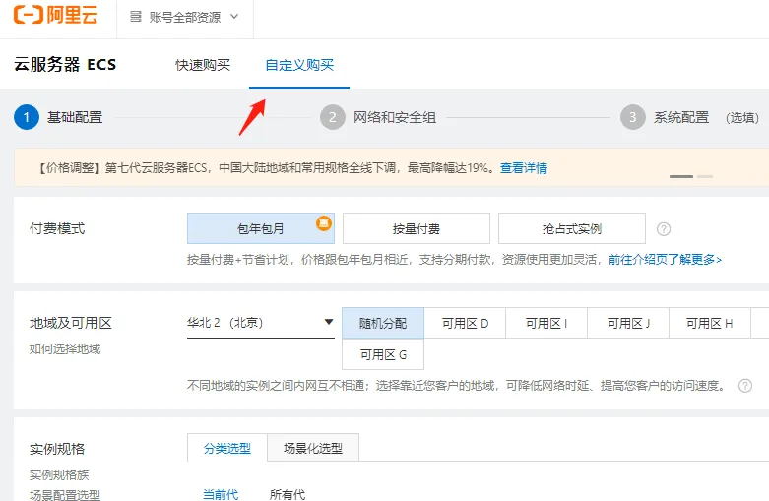This screenshot has height=501, width=769.
Task: Select 包年包月 billing mode
Action: 260,228
